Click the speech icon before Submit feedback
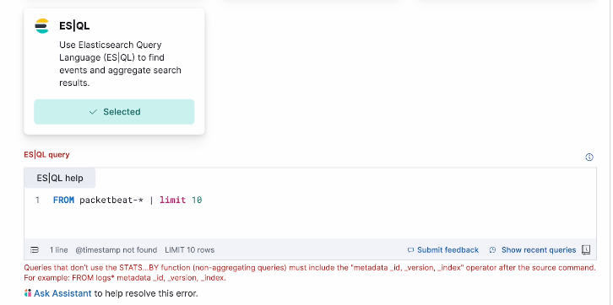 [x=410, y=250]
